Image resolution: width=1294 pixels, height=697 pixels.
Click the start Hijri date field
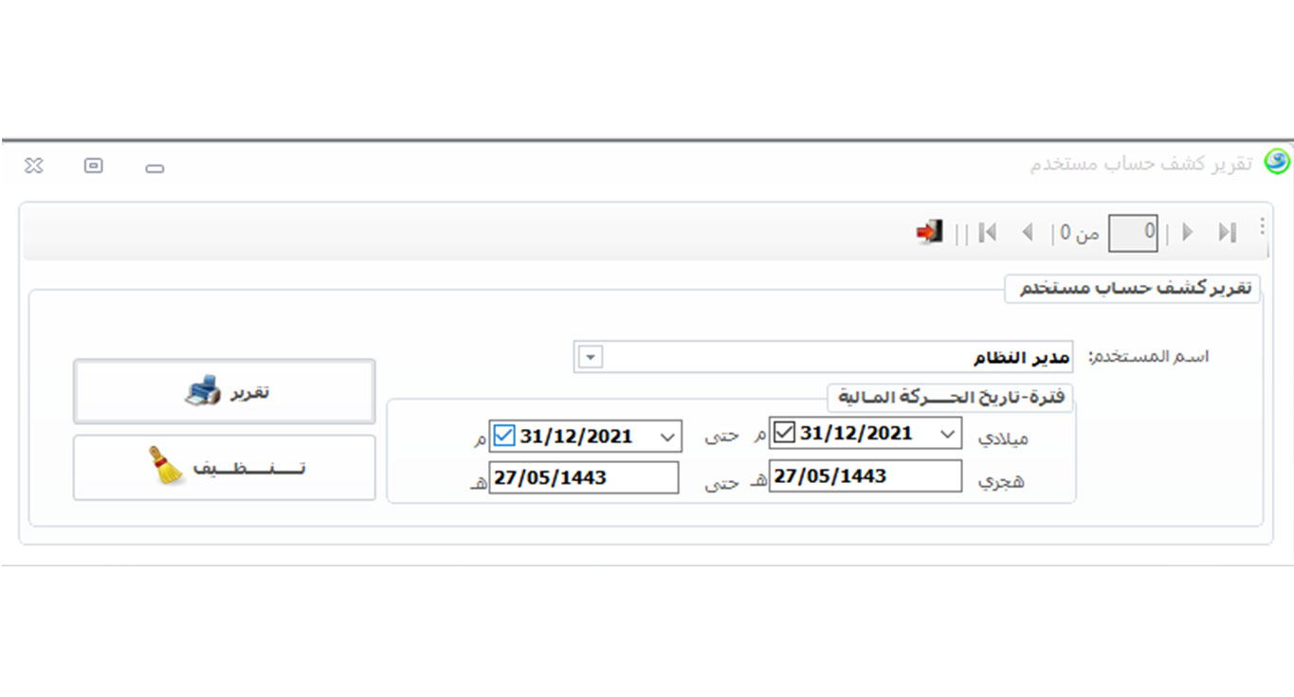[x=865, y=475]
